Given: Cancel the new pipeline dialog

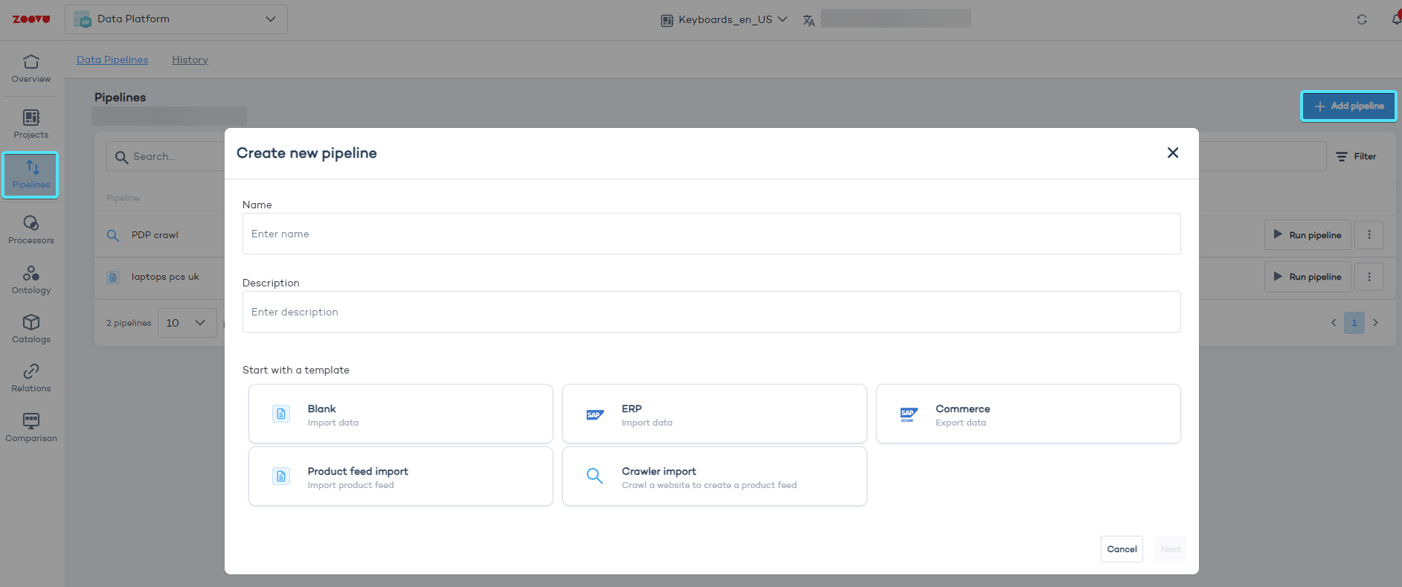Looking at the screenshot, I should [x=1121, y=549].
